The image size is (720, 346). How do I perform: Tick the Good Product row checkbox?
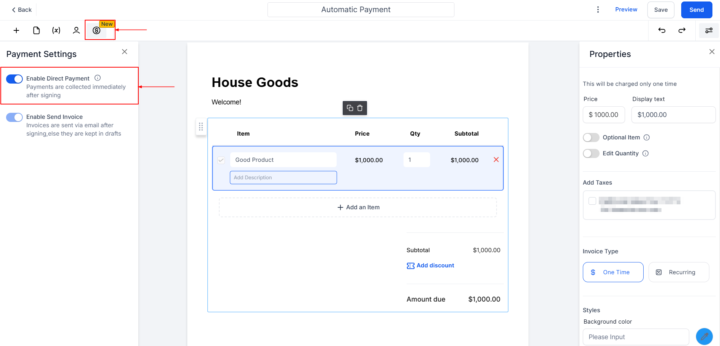tap(221, 160)
